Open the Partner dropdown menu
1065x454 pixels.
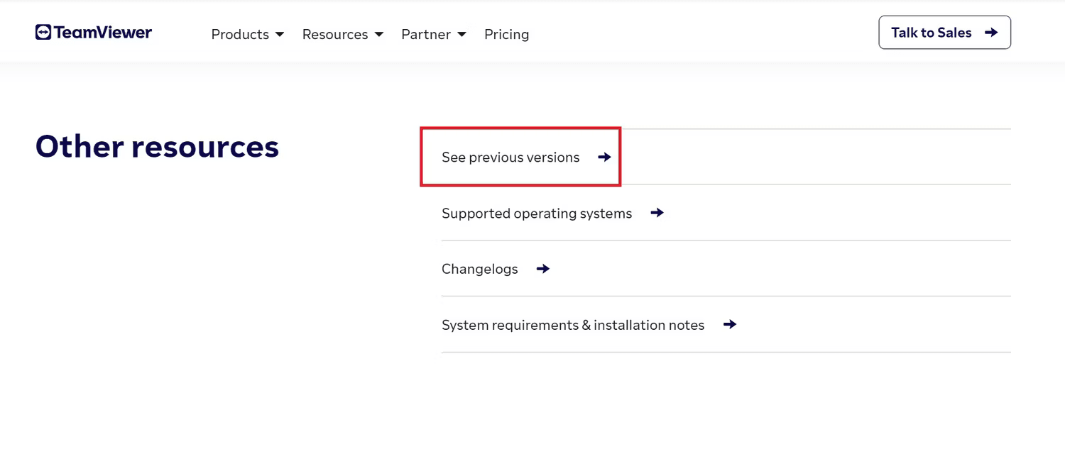[426, 34]
